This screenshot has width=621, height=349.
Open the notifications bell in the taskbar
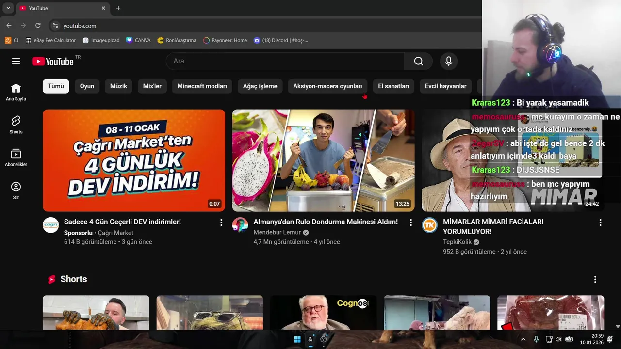610,339
